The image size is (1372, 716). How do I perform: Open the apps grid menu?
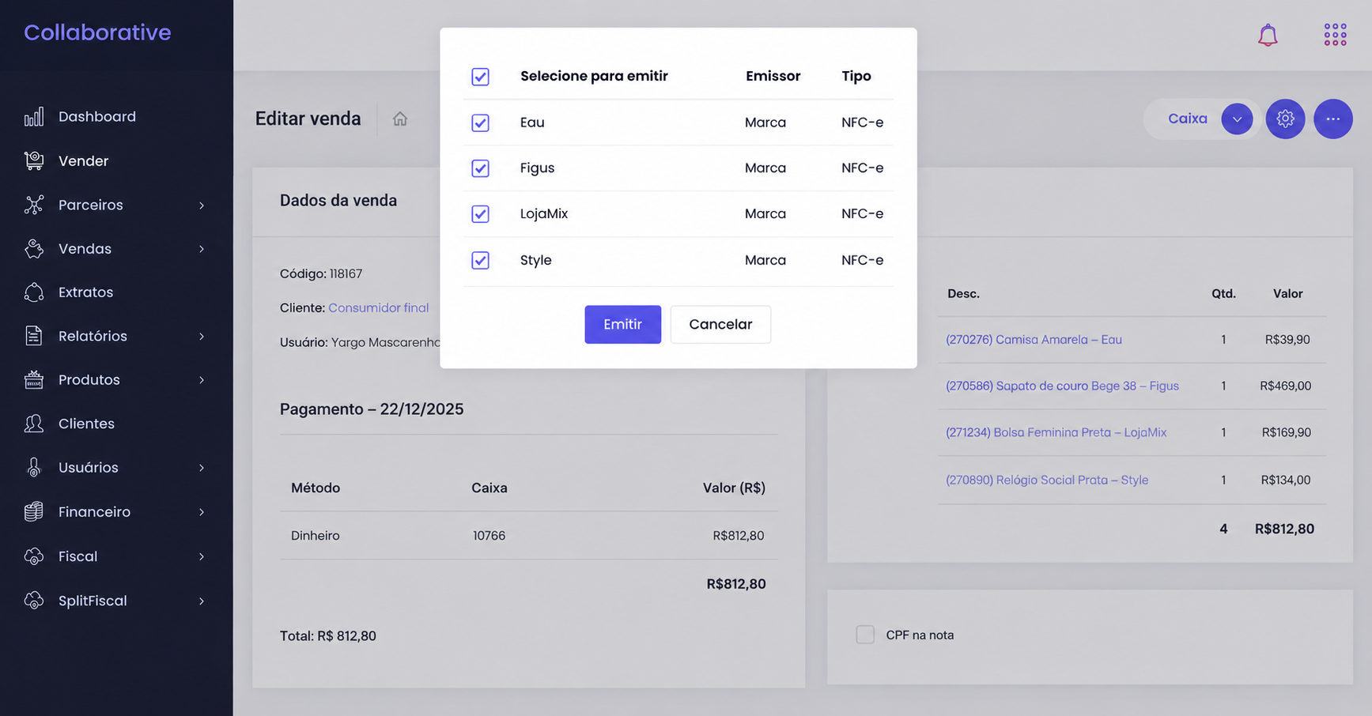click(1335, 35)
